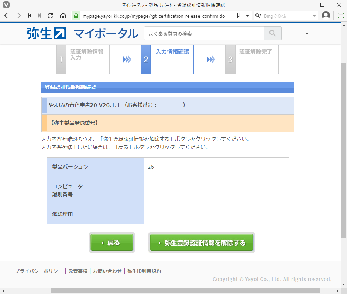Click 弥生登録認証情報を解除する button

click(x=202, y=243)
